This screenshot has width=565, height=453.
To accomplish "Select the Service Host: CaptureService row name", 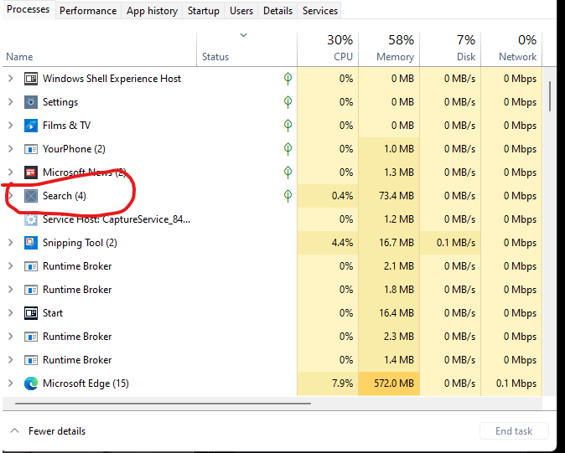I will point(117,219).
